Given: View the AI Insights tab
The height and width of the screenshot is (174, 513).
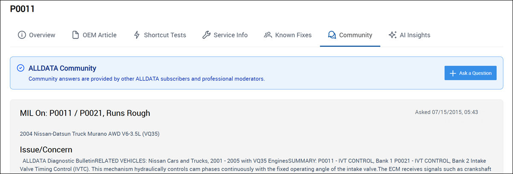Looking at the screenshot, I should [415, 35].
